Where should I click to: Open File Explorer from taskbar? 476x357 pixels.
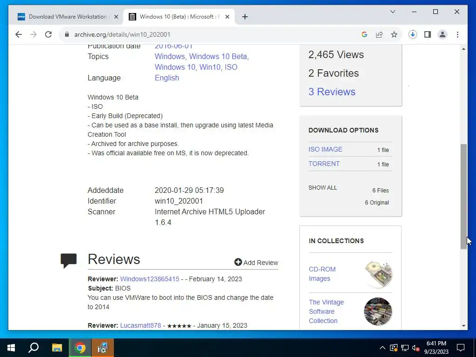tap(57, 348)
